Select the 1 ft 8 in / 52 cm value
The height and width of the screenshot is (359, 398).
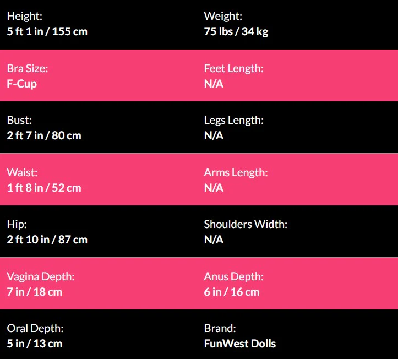(44, 188)
